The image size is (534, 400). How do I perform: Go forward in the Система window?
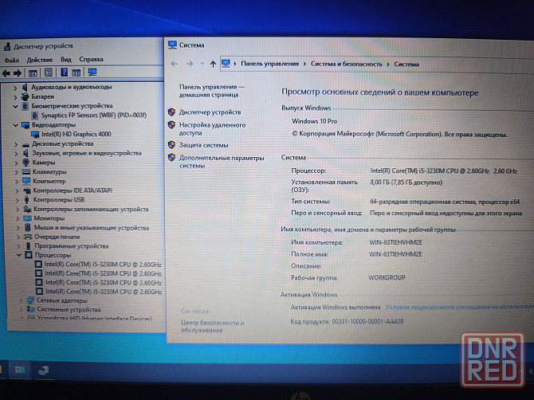pos(190,64)
